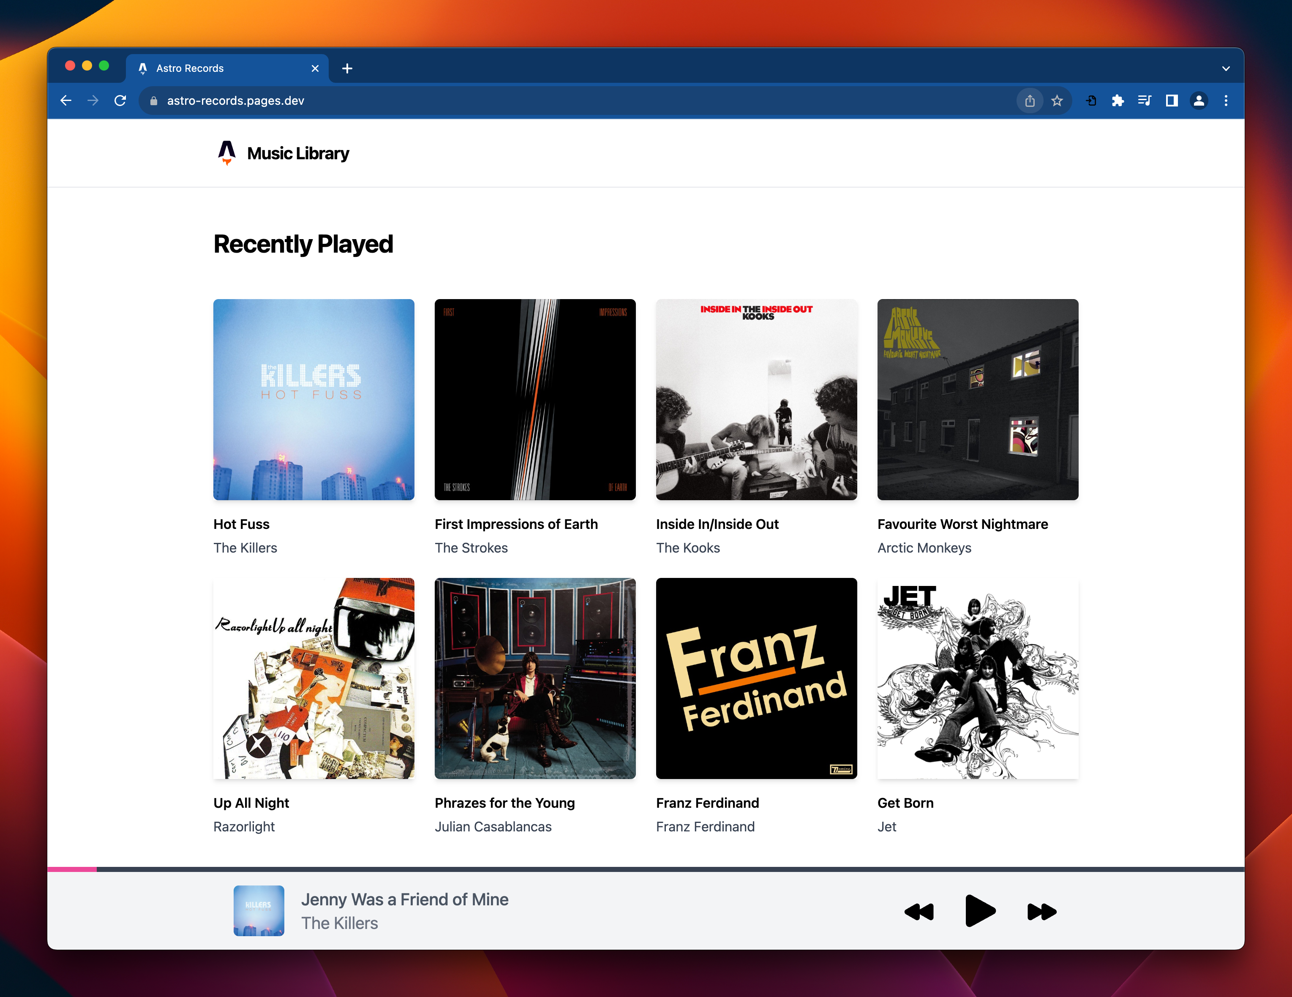Screen dimensions: 1292x997
Task: Open the browser Extensions puzzle icon
Action: (x=1118, y=101)
